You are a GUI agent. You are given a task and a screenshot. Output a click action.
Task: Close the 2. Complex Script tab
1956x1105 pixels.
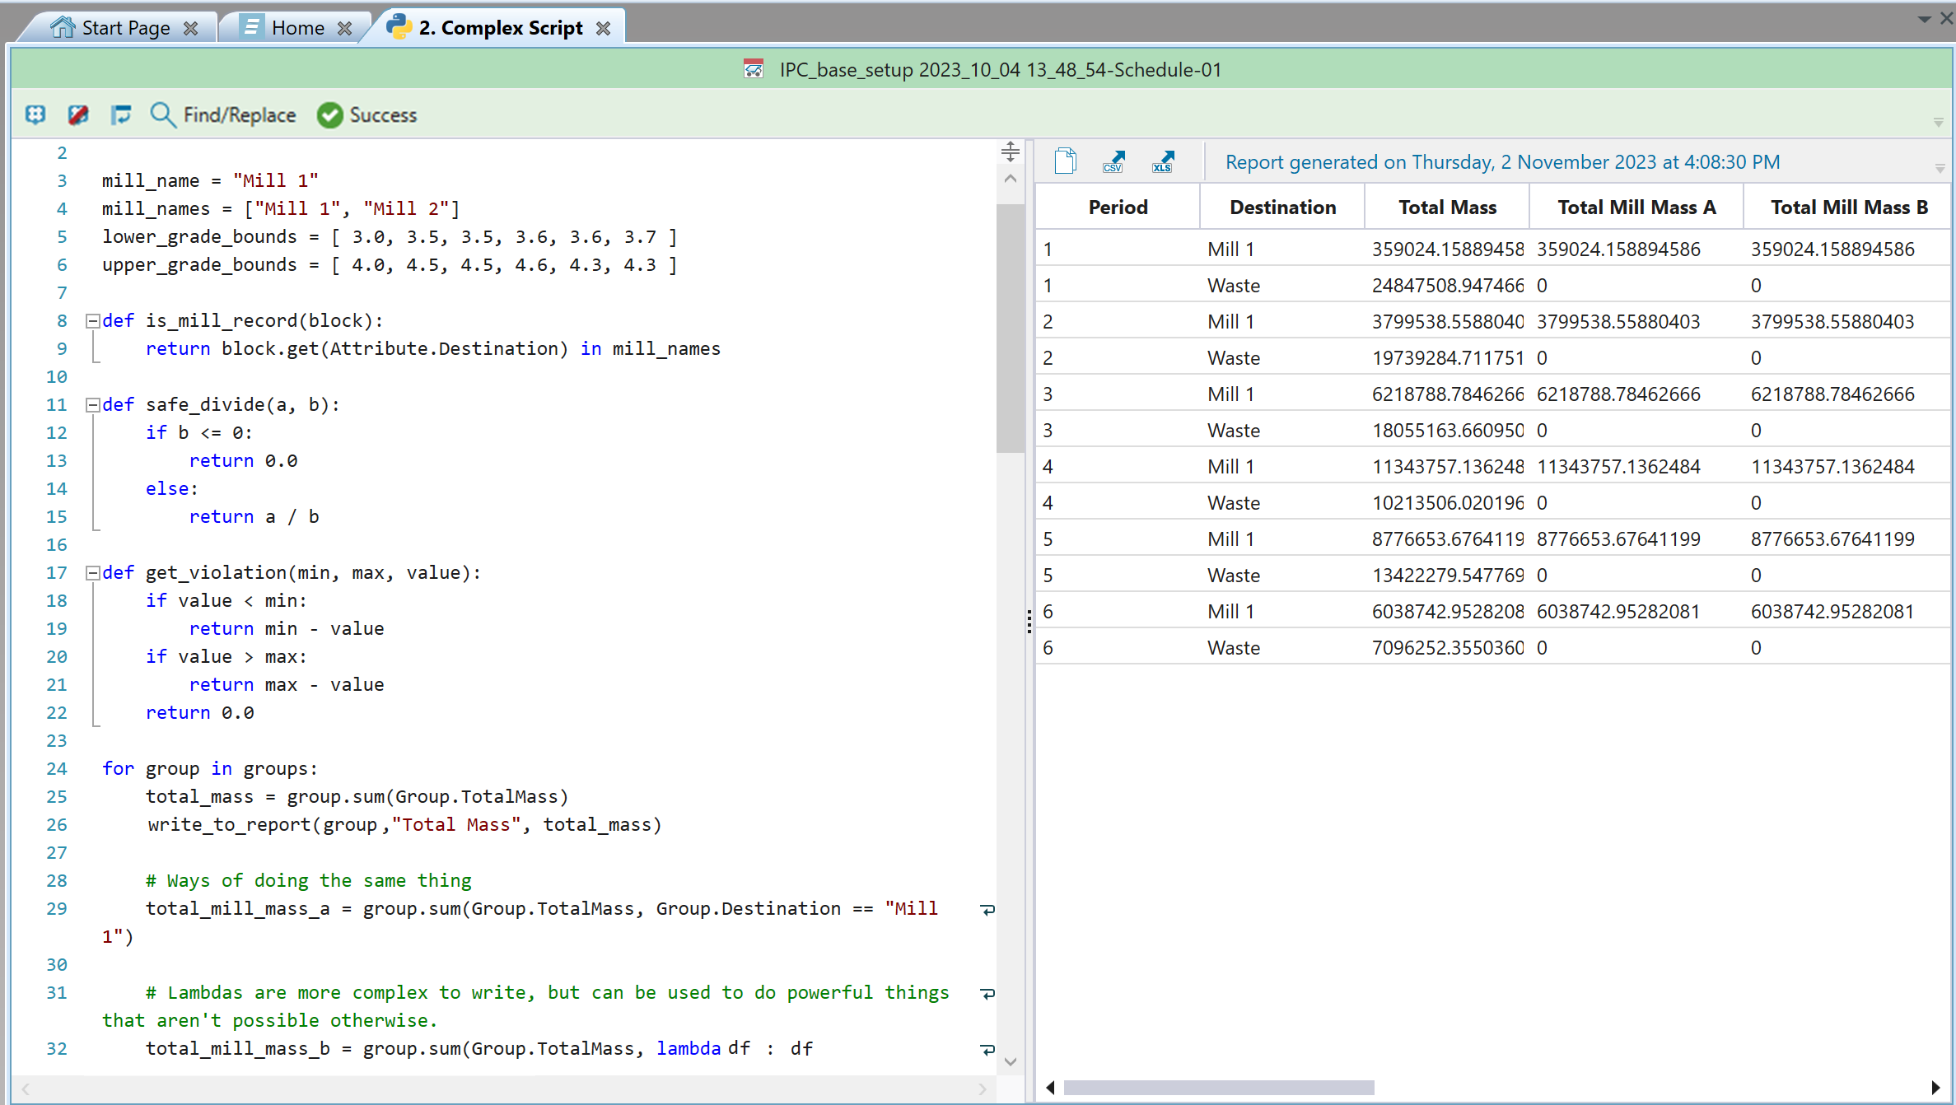[x=604, y=28]
